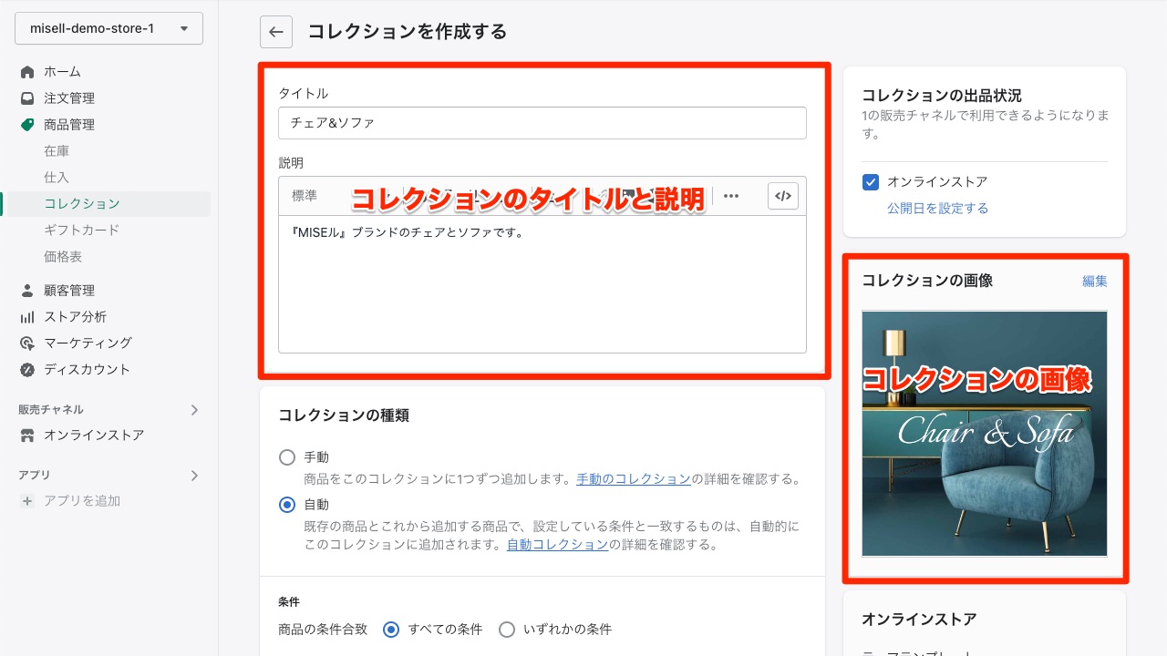Viewport: 1167px width, 656px height.
Task: Select いずれかの条件 radio option
Action: tap(507, 630)
